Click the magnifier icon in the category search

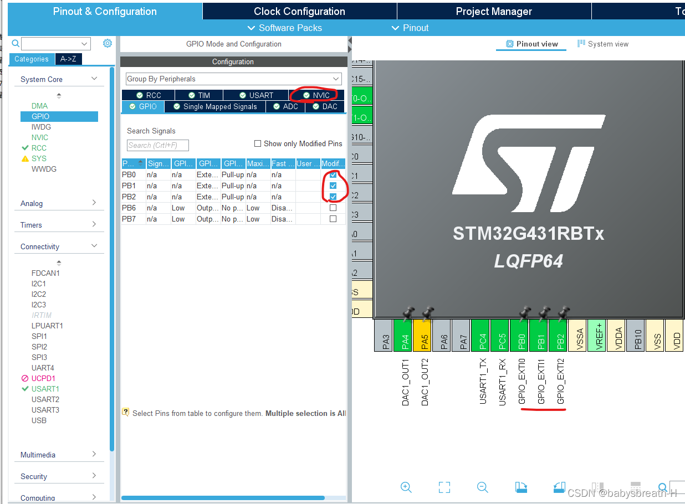pyautogui.click(x=16, y=44)
